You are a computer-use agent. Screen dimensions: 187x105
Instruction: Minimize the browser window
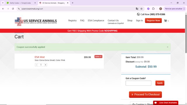[x=171, y=3]
